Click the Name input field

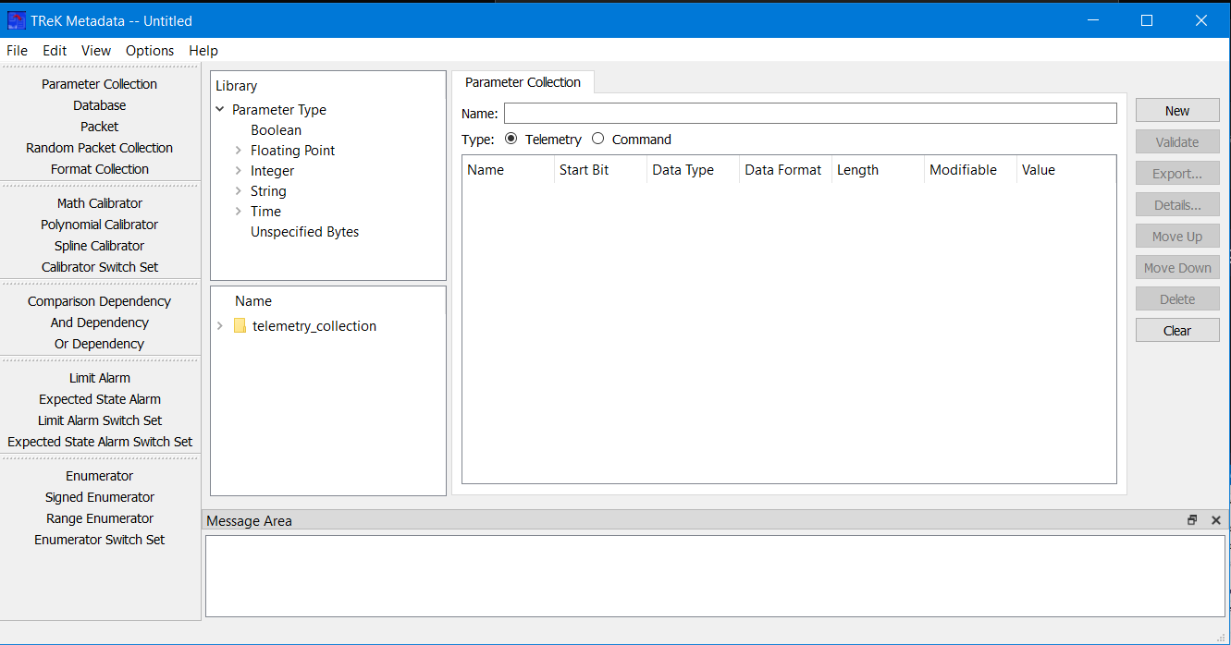point(809,113)
